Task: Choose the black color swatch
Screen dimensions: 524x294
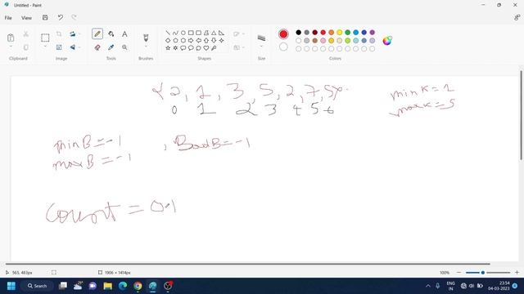Action: [x=298, y=33]
